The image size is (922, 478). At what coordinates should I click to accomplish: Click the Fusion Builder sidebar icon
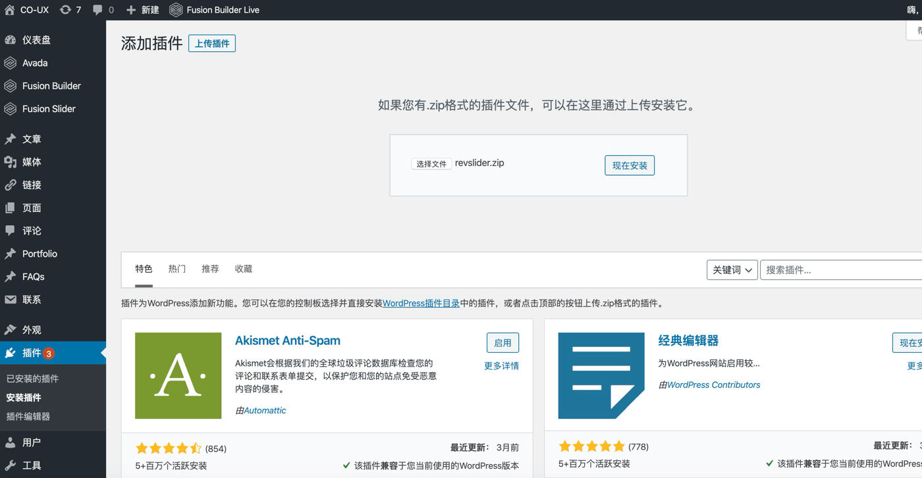pos(10,86)
